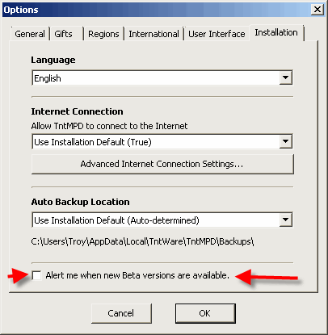328x335 pixels.
Task: Click the backup path text C:\Users\Troy
Action: (142, 241)
